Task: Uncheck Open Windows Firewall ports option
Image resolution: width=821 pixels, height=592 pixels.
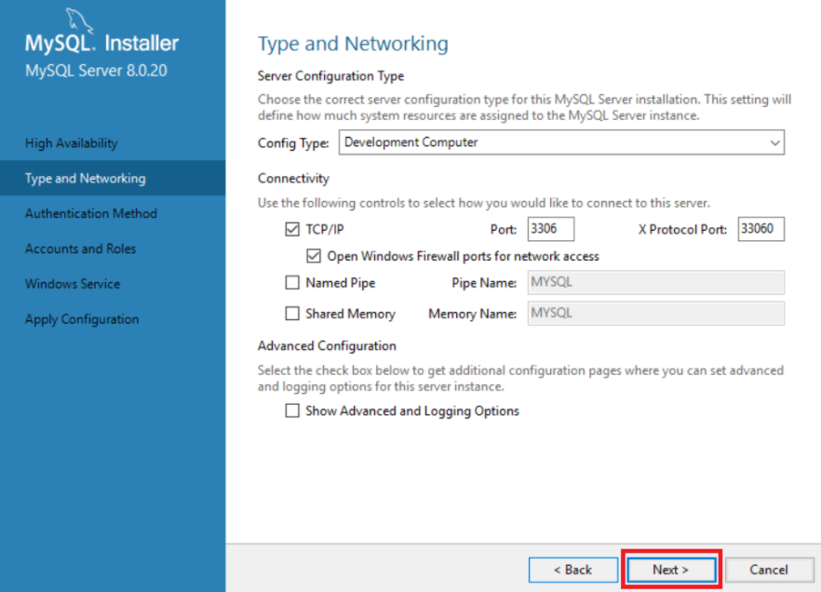Action: pyautogui.click(x=314, y=256)
